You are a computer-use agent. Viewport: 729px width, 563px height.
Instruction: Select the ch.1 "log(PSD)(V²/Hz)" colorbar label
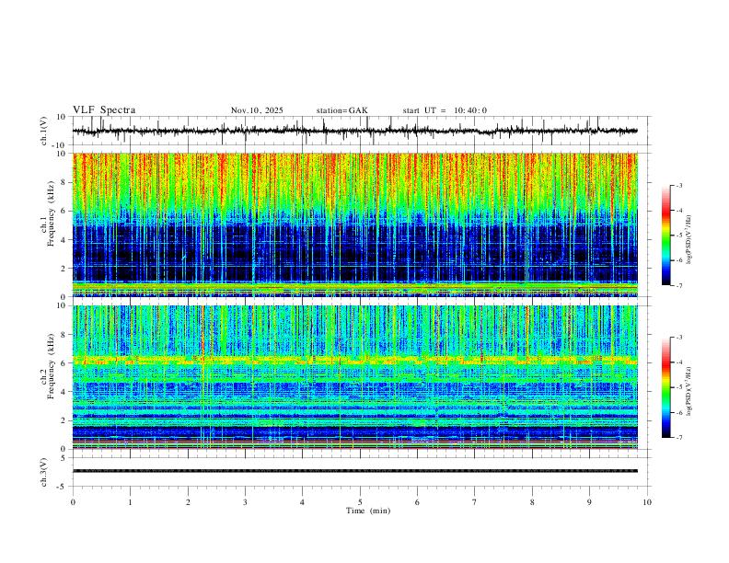688,240
